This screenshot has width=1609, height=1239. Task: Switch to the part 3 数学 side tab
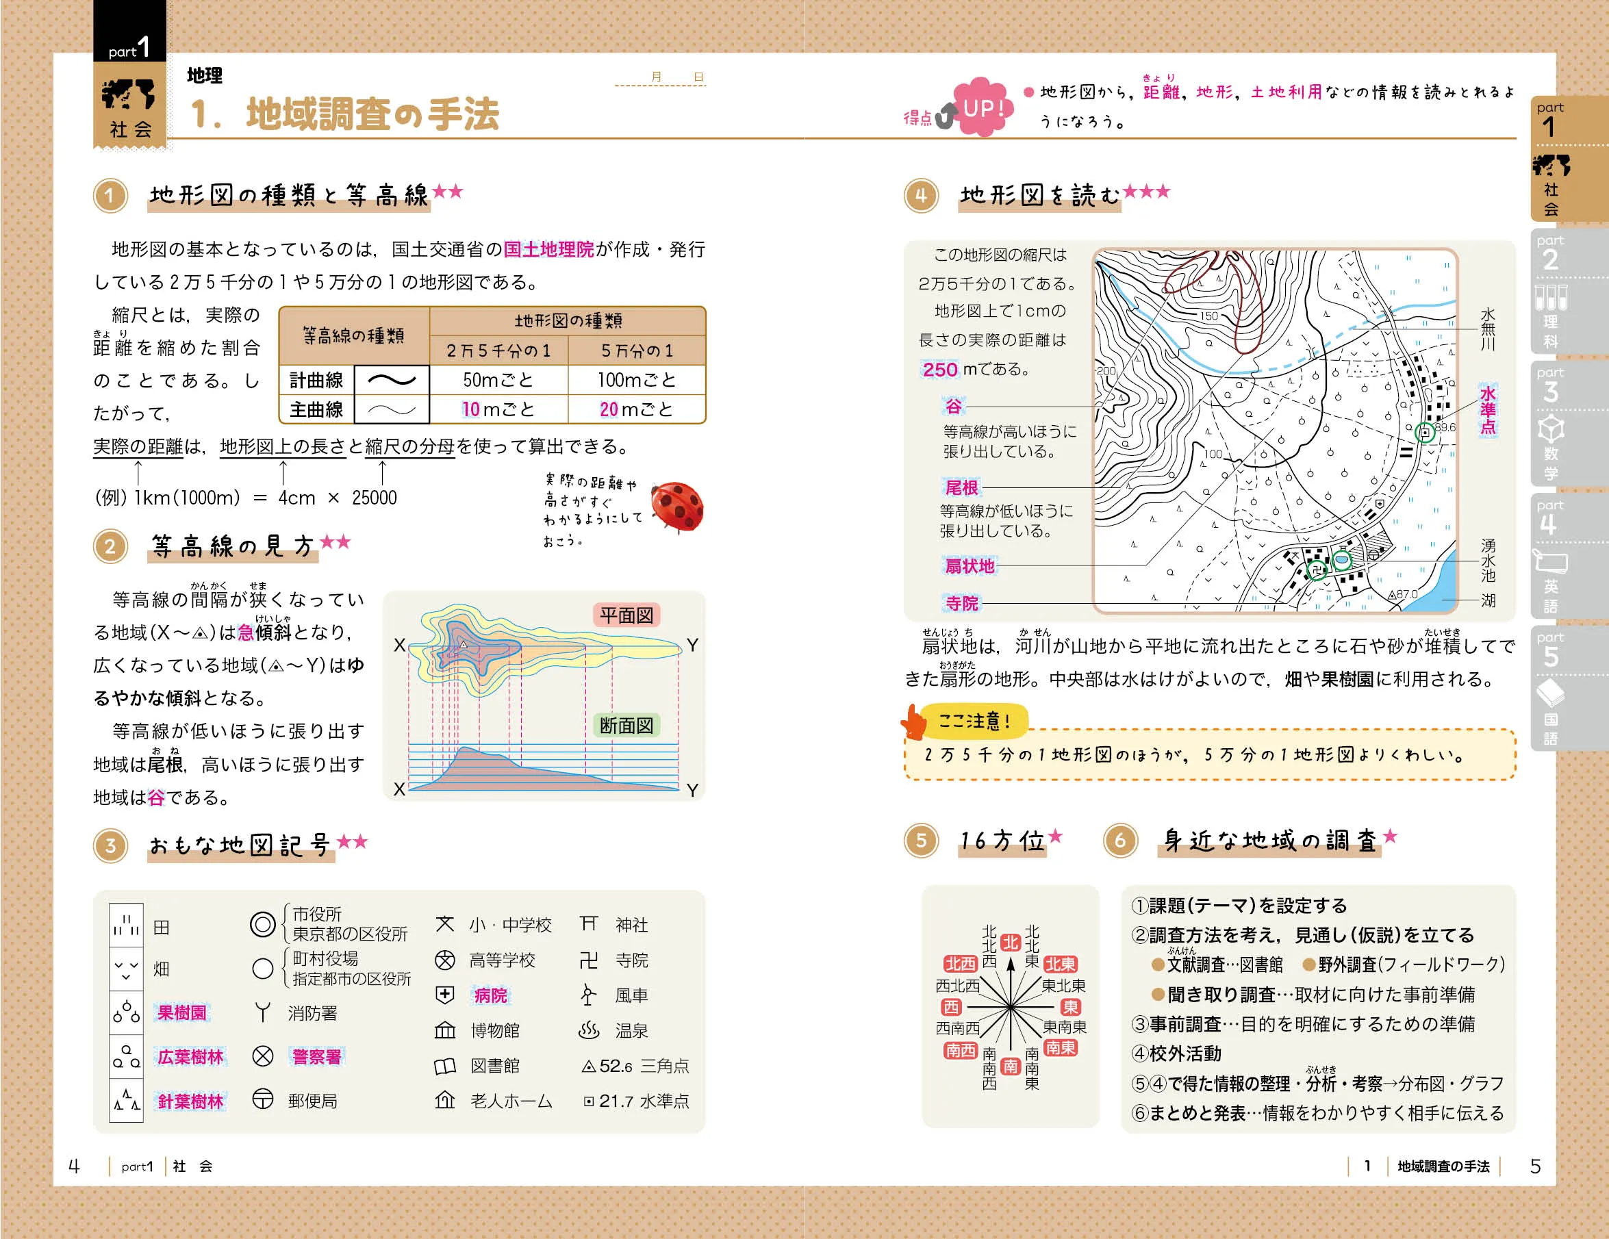(x=1569, y=424)
